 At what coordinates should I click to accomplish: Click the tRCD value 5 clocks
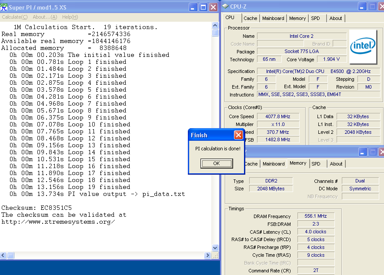(316, 239)
